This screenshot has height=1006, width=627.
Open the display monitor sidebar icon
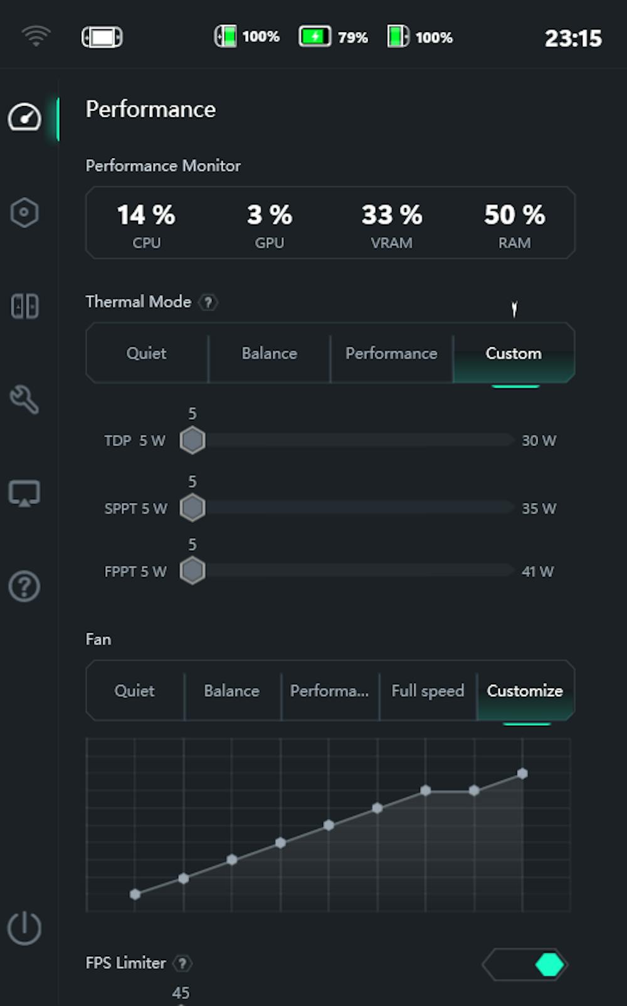click(x=24, y=494)
